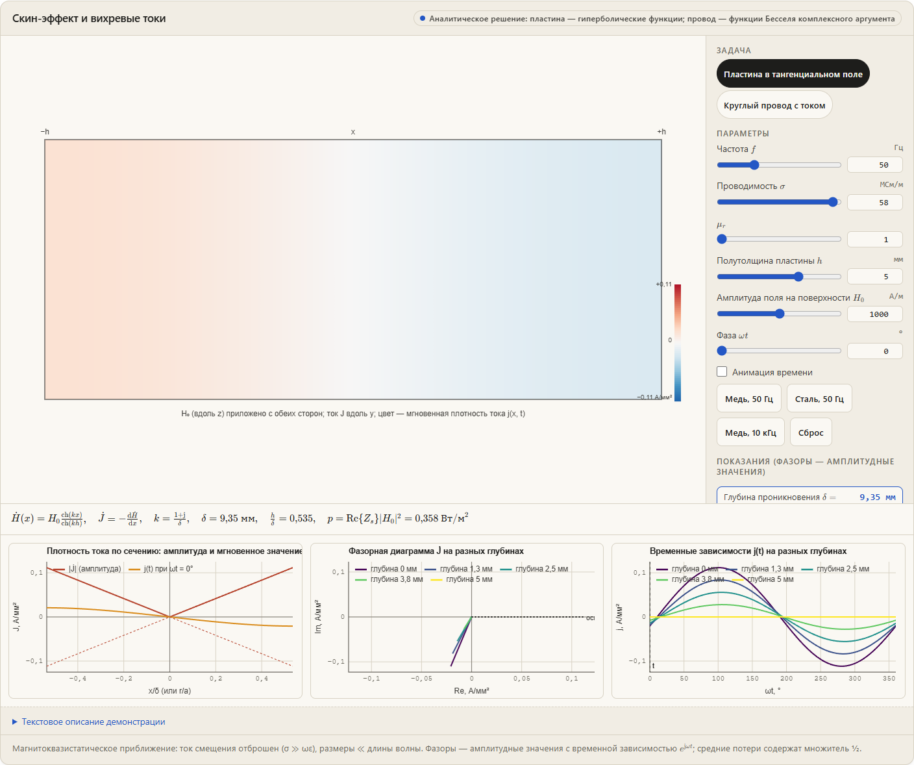Viewport: 914px width, 765px height.
Task: Click the "Скин-эффект и вихревые токи" title
Action: pyautogui.click(x=89, y=18)
